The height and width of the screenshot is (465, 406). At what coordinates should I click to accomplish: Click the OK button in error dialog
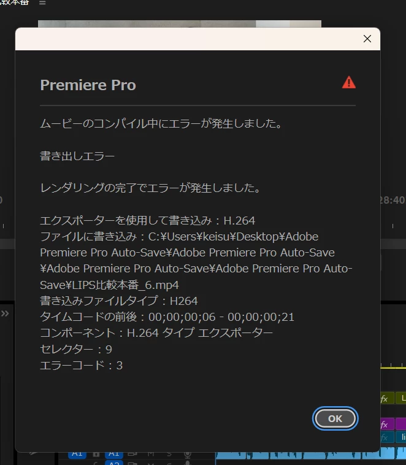pyautogui.click(x=335, y=418)
